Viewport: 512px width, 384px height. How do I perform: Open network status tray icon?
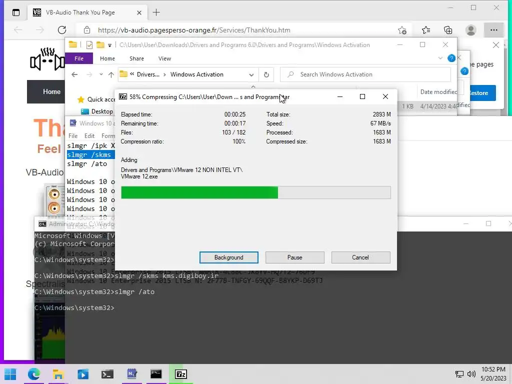459,374
